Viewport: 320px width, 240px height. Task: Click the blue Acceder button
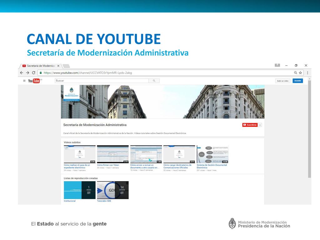[298, 81]
